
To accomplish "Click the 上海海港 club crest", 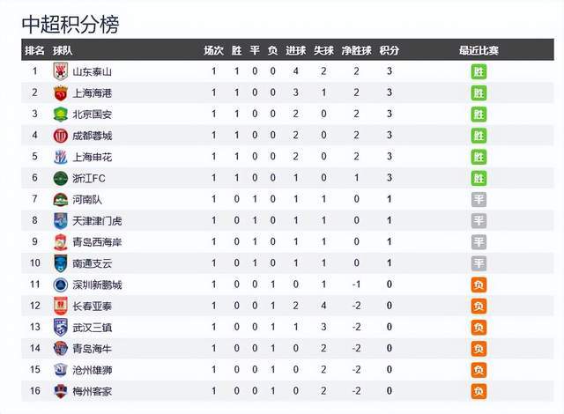I will tap(60, 92).
